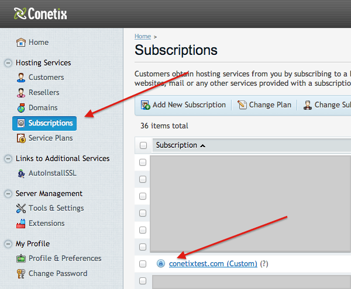Viewport: 351px width, 289px height.
Task: Tick the checkbox in the second subscription row
Action: click(x=143, y=179)
